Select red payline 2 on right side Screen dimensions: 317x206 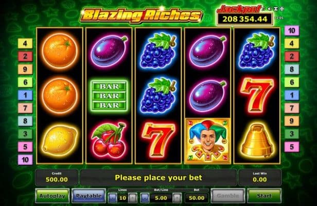tap(291, 56)
